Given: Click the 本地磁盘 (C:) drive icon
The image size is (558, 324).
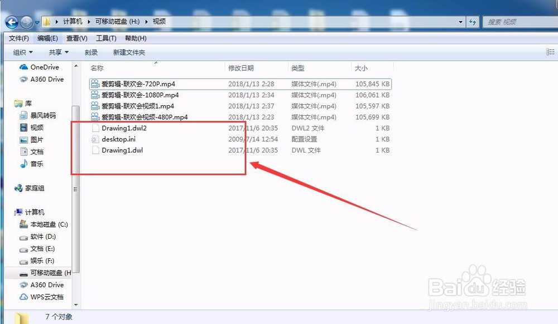Looking at the screenshot, I should [23, 224].
